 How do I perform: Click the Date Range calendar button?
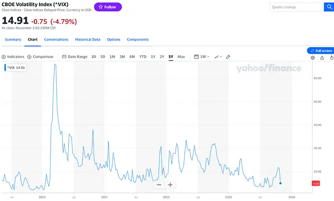tap(75, 57)
